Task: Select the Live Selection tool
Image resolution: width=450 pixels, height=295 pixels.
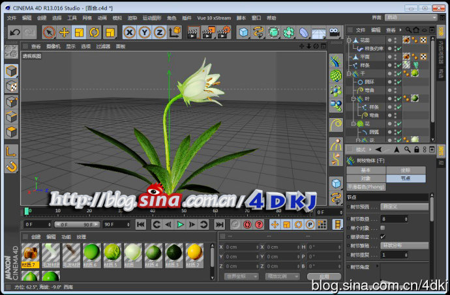Action: [x=49, y=32]
